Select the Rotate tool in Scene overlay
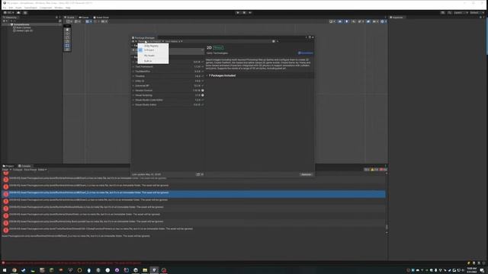 (67, 37)
